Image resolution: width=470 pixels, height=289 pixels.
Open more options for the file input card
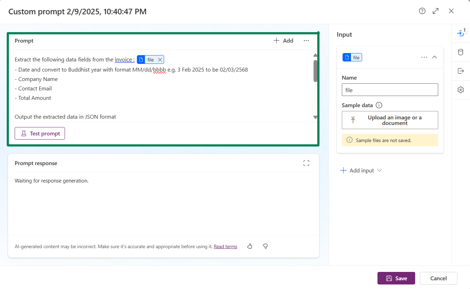[424, 57]
